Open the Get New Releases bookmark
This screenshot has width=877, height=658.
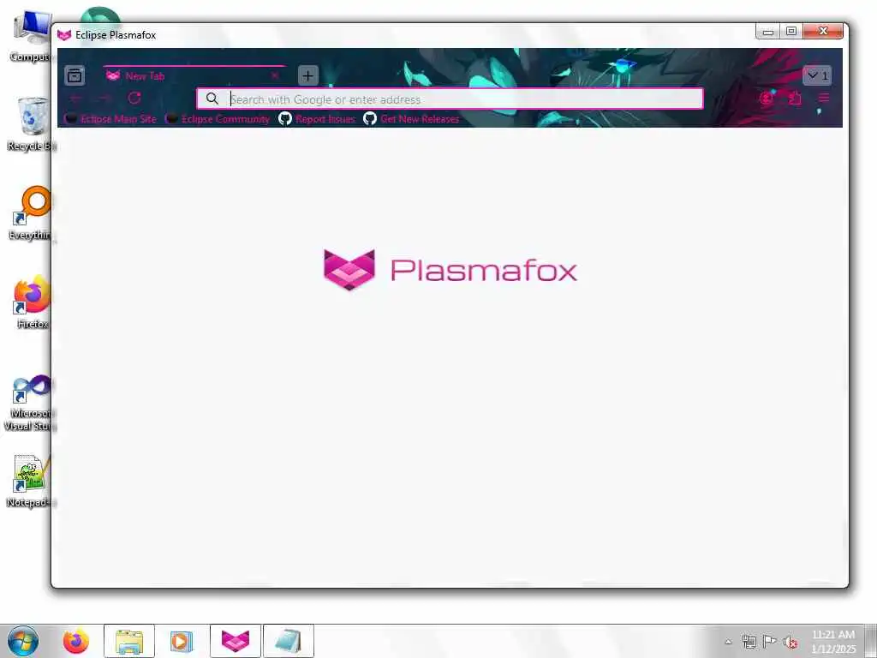(412, 118)
